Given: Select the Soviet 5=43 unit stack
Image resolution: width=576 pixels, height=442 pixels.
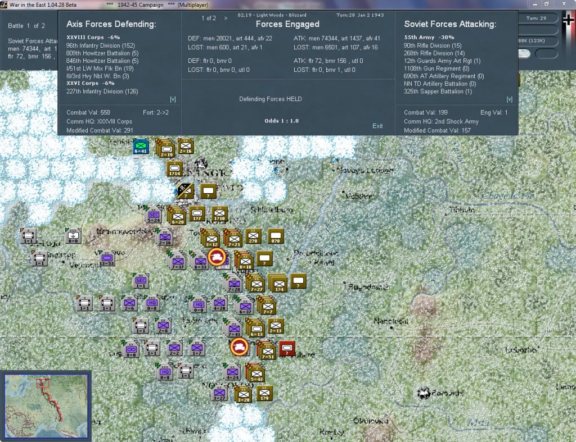Looking at the screenshot, I should [x=255, y=372].
